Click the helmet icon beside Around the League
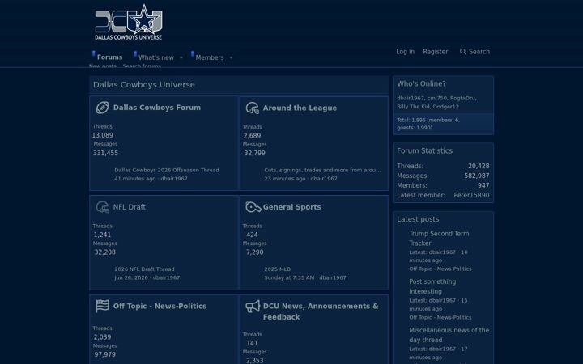The width and height of the screenshot is (583, 364). (253, 108)
